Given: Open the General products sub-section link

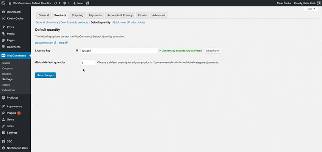Looking at the screenshot, I should pos(40,22).
